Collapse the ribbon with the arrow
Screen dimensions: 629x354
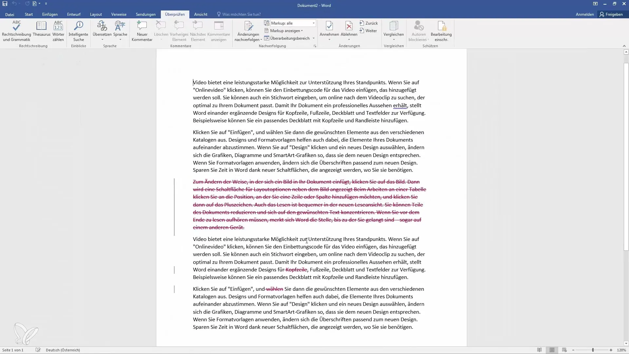click(x=624, y=46)
